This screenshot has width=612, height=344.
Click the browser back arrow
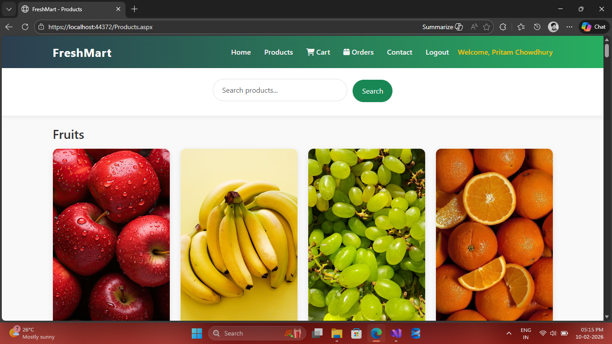[x=9, y=27]
